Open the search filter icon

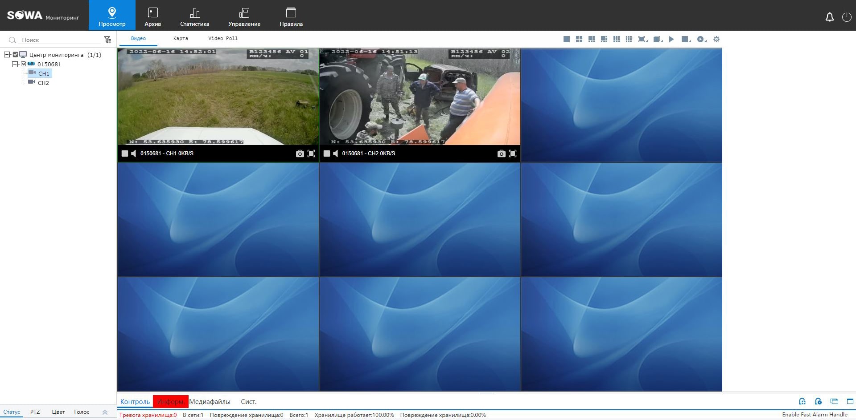[x=108, y=39]
